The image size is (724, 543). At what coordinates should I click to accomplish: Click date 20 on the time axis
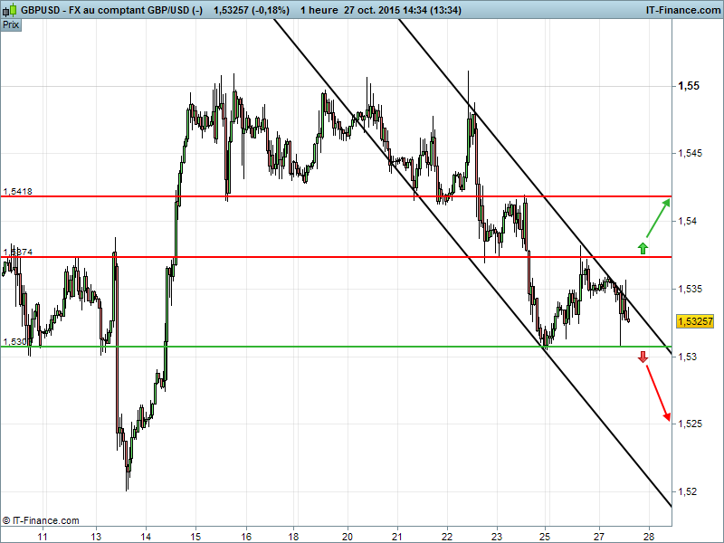tap(348, 537)
